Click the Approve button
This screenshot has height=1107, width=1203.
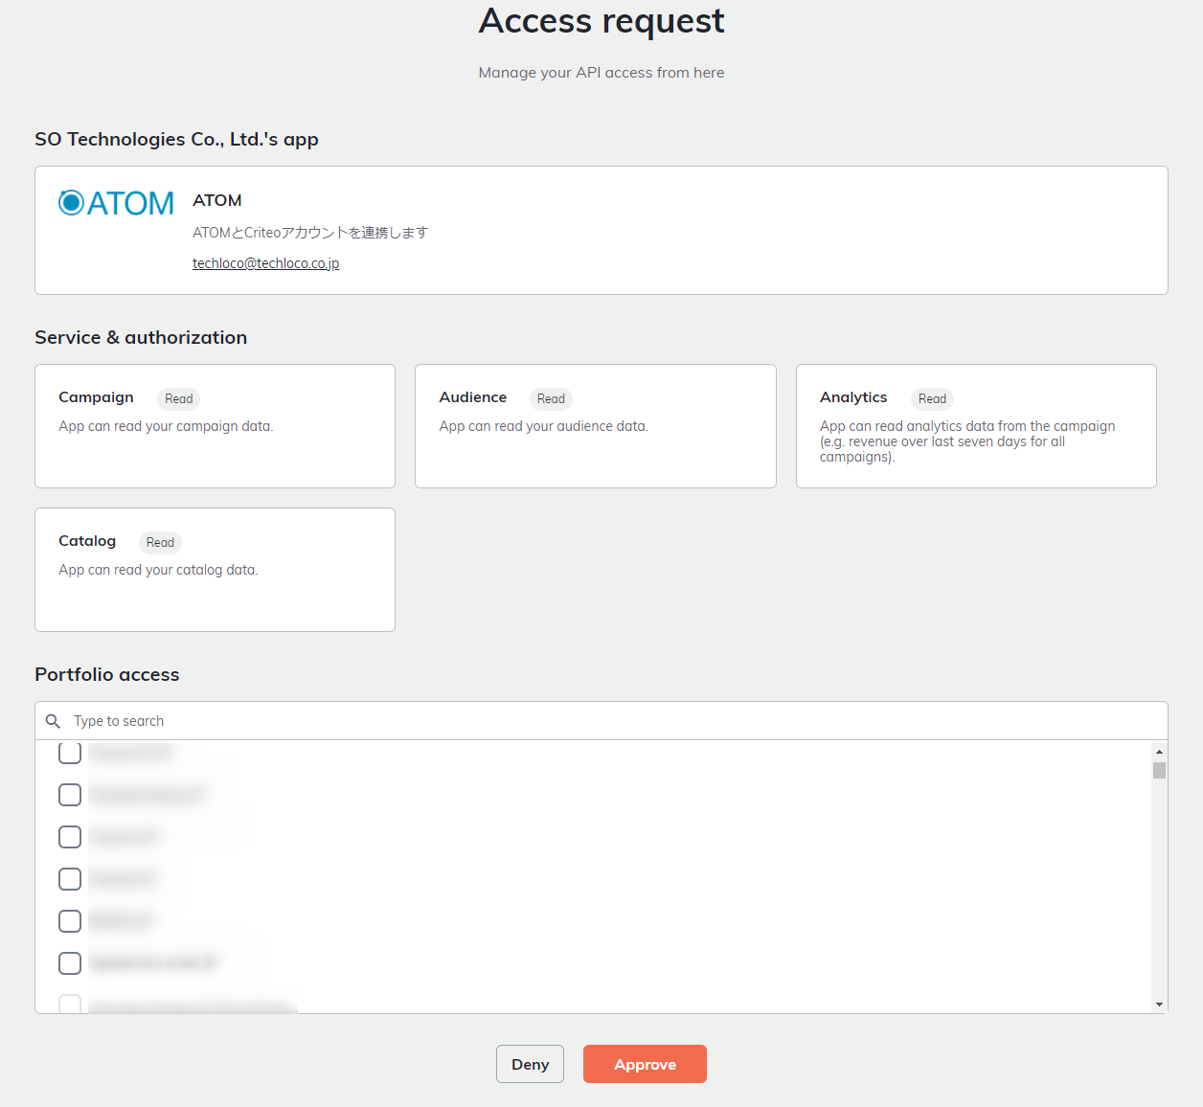tap(645, 1064)
